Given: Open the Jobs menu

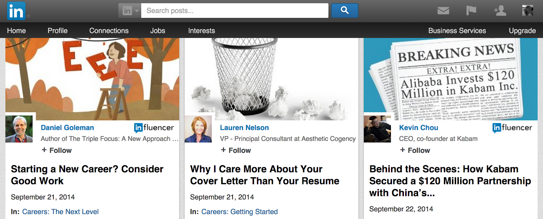Looking at the screenshot, I should 157,31.
